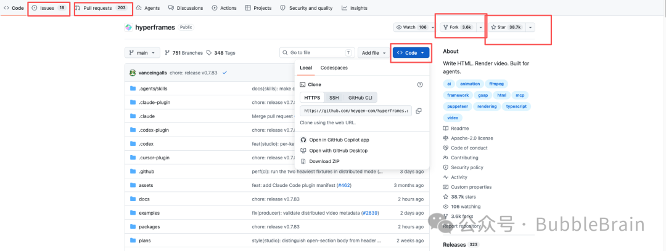The image size is (666, 251).
Task: Open the Discussions tab
Action: [186, 8]
